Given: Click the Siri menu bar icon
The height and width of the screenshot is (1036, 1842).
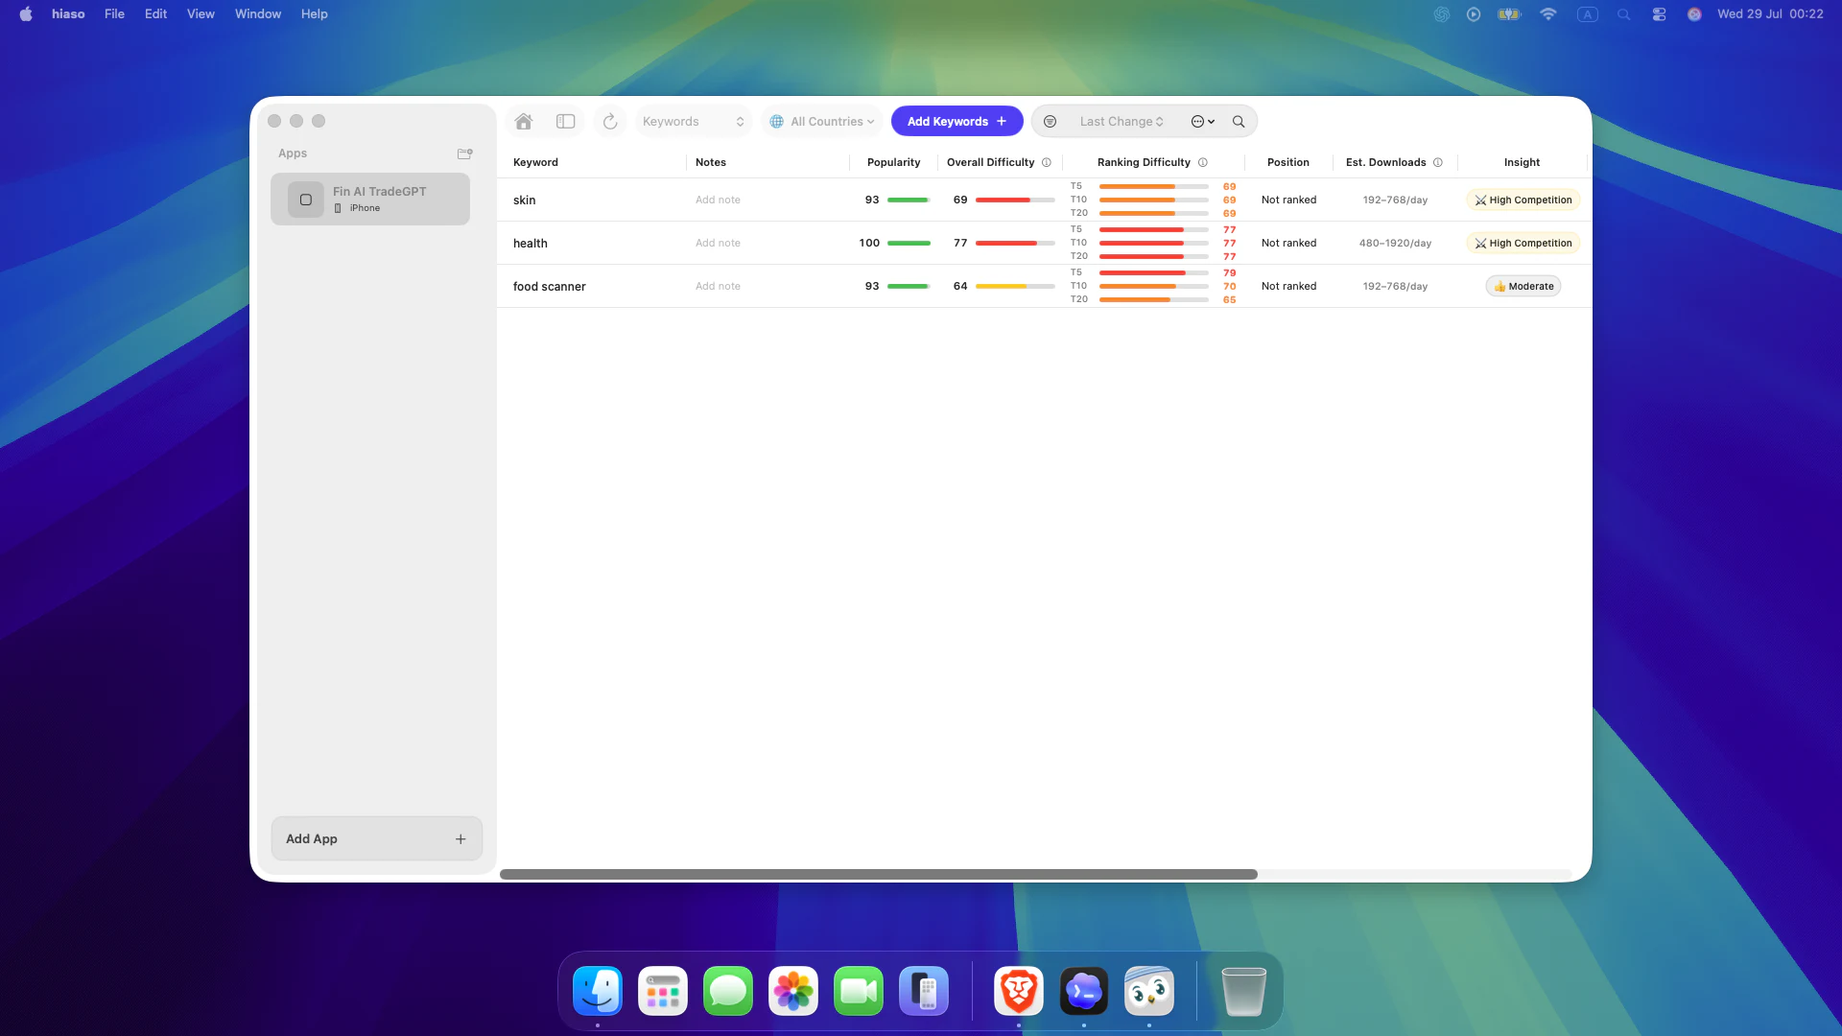Looking at the screenshot, I should (x=1694, y=13).
